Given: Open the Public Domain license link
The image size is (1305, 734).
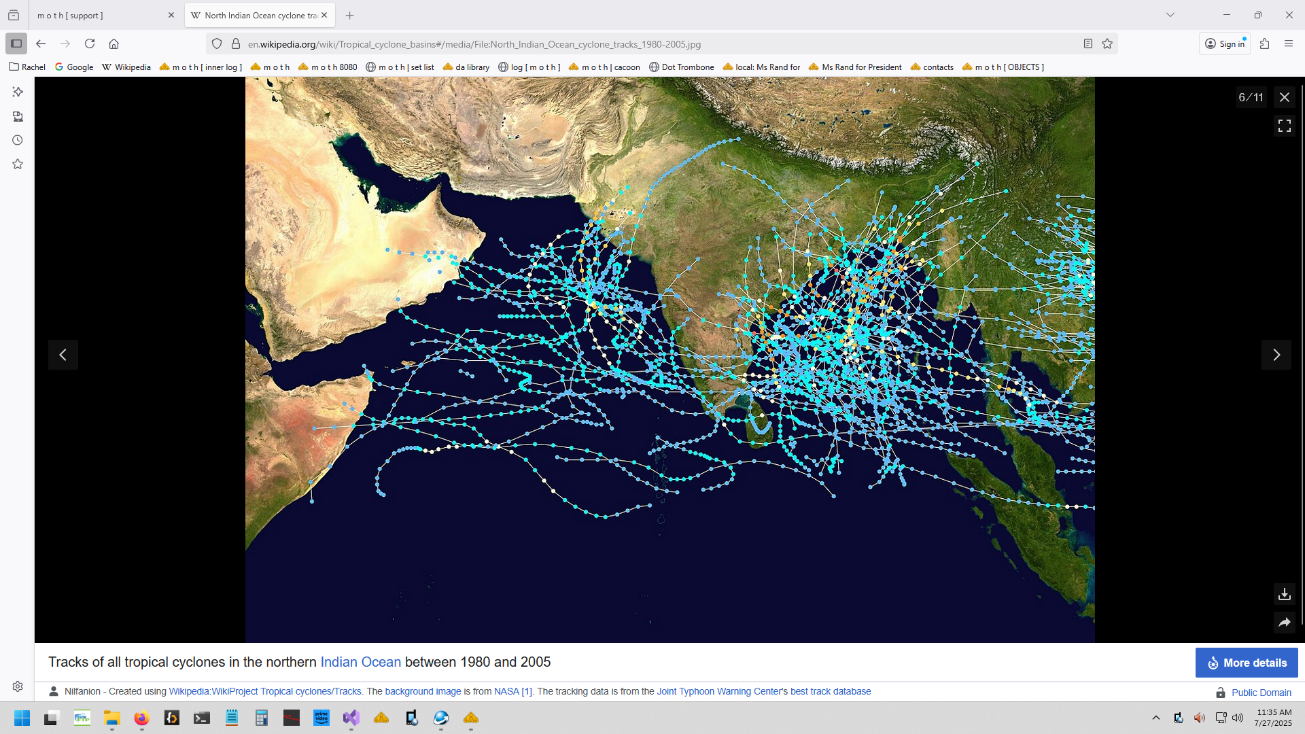Looking at the screenshot, I should [1261, 693].
